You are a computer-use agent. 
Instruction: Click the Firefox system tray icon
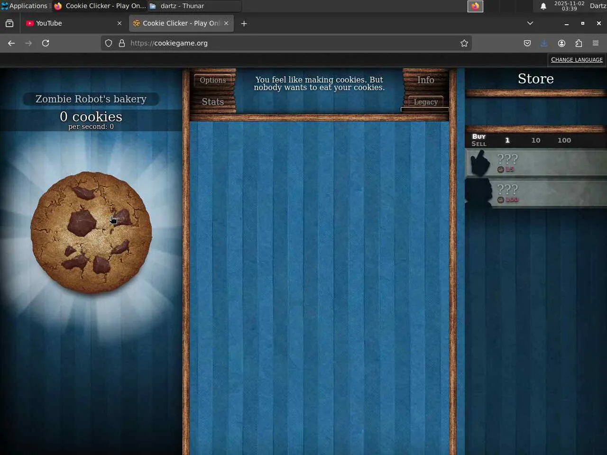(x=475, y=6)
